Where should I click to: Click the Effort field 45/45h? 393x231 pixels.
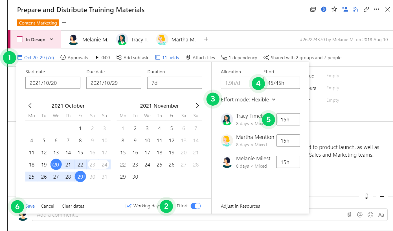282,83
